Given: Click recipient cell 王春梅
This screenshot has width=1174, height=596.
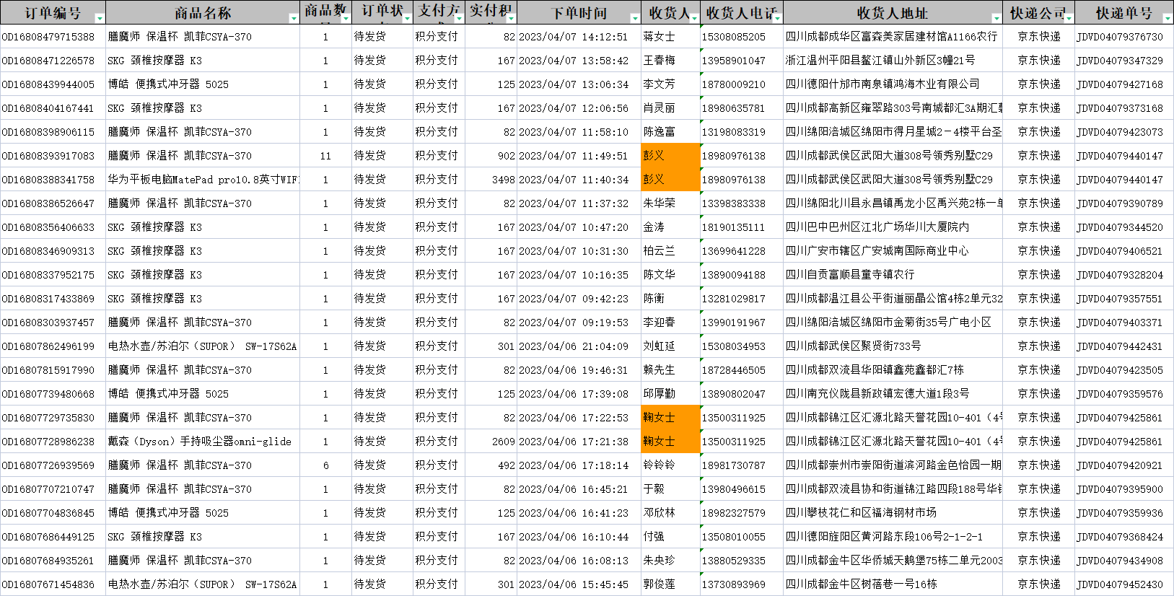Looking at the screenshot, I should [670, 60].
